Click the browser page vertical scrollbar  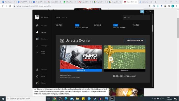point(178,28)
